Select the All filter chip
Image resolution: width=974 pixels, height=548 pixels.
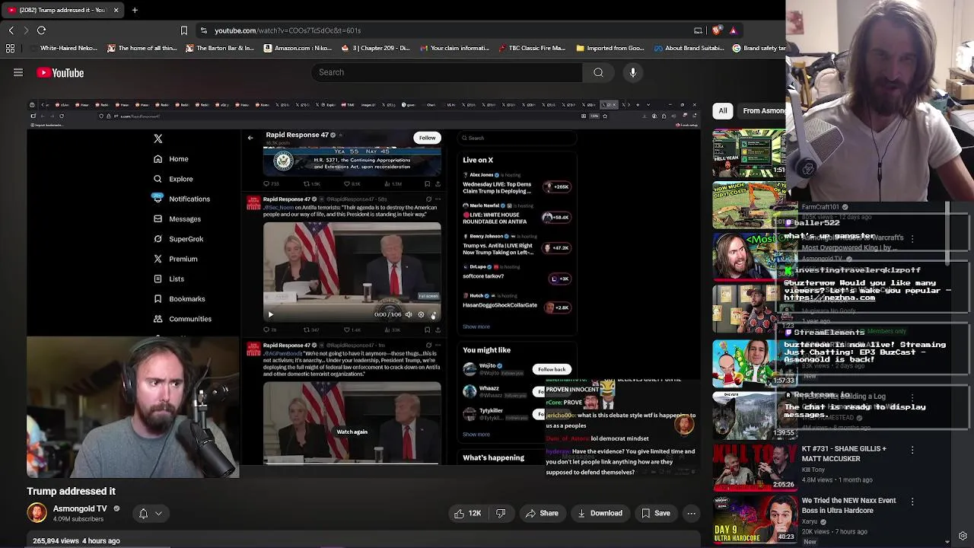coord(723,110)
